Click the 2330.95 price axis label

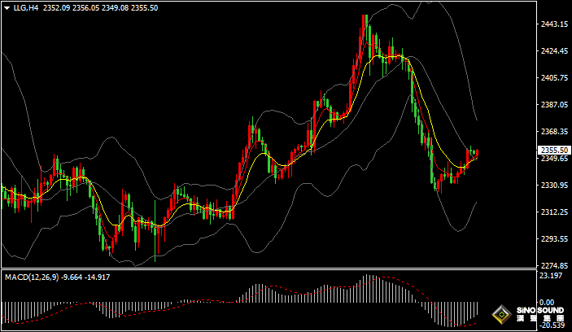tap(553, 186)
